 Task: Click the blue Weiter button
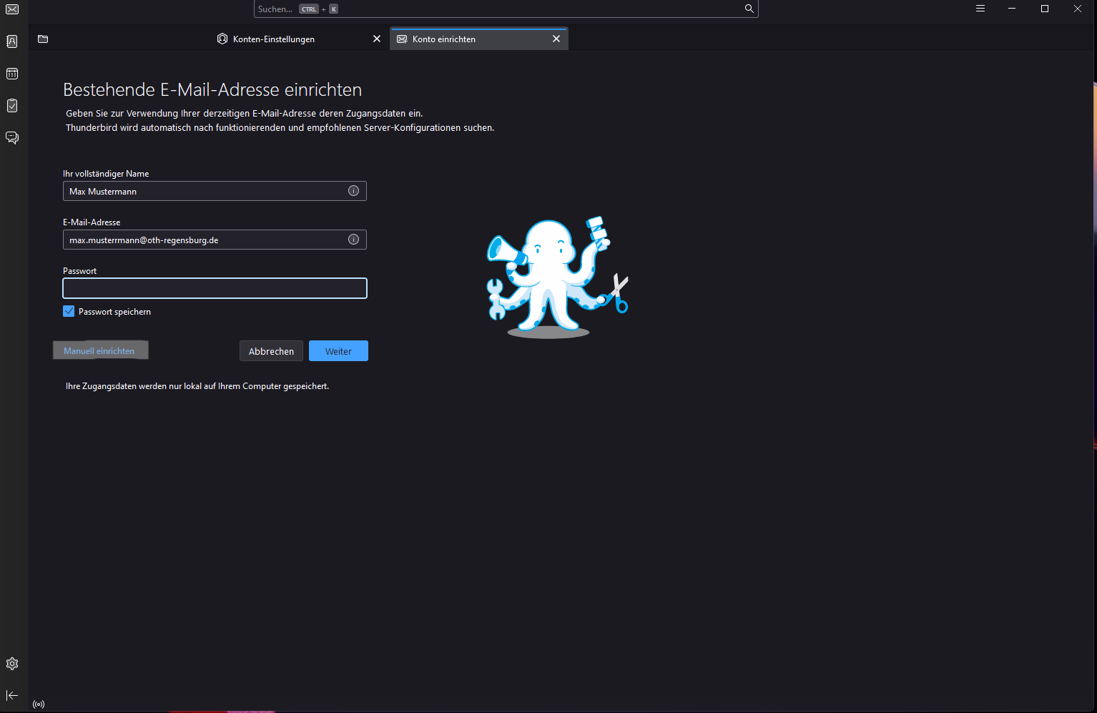tap(338, 351)
